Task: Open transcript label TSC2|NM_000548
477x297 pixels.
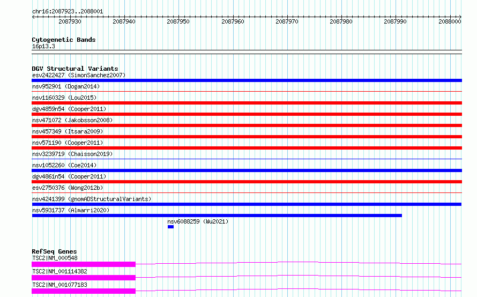Action: [55, 258]
